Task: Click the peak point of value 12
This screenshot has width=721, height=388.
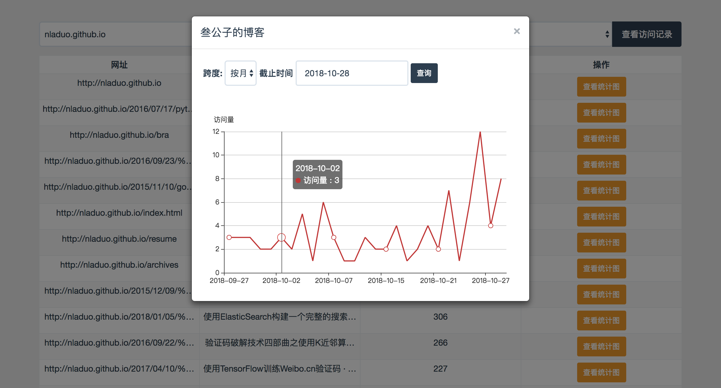Action: tap(480, 132)
